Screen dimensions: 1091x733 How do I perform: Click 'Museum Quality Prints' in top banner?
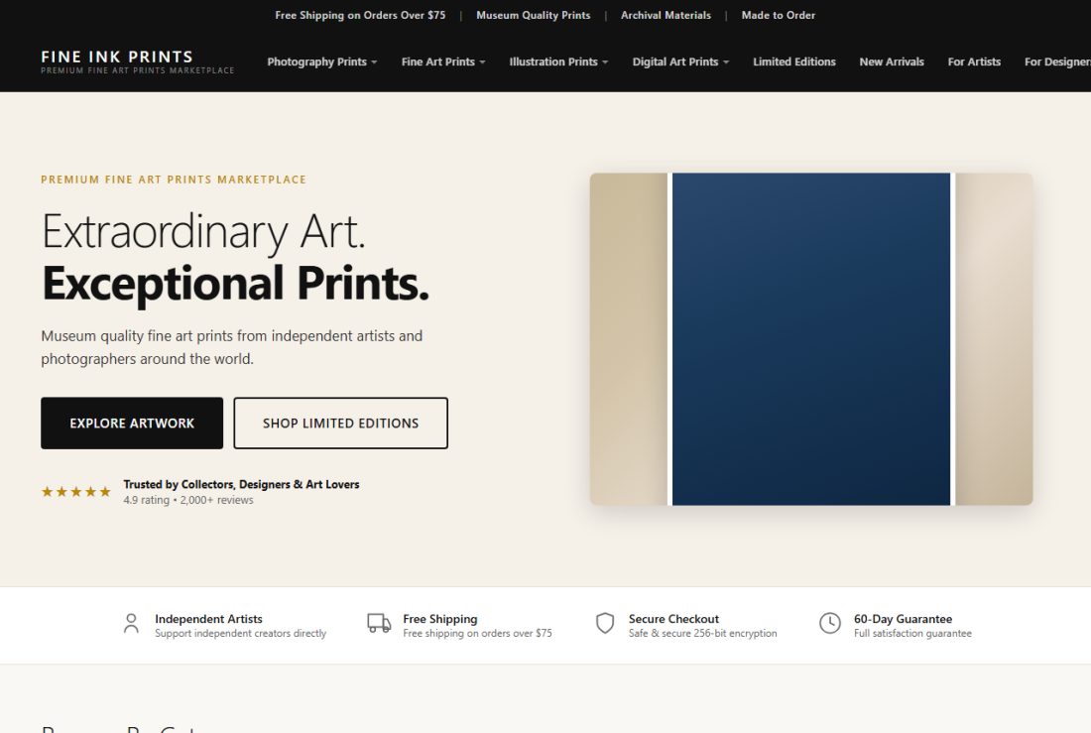(x=534, y=15)
